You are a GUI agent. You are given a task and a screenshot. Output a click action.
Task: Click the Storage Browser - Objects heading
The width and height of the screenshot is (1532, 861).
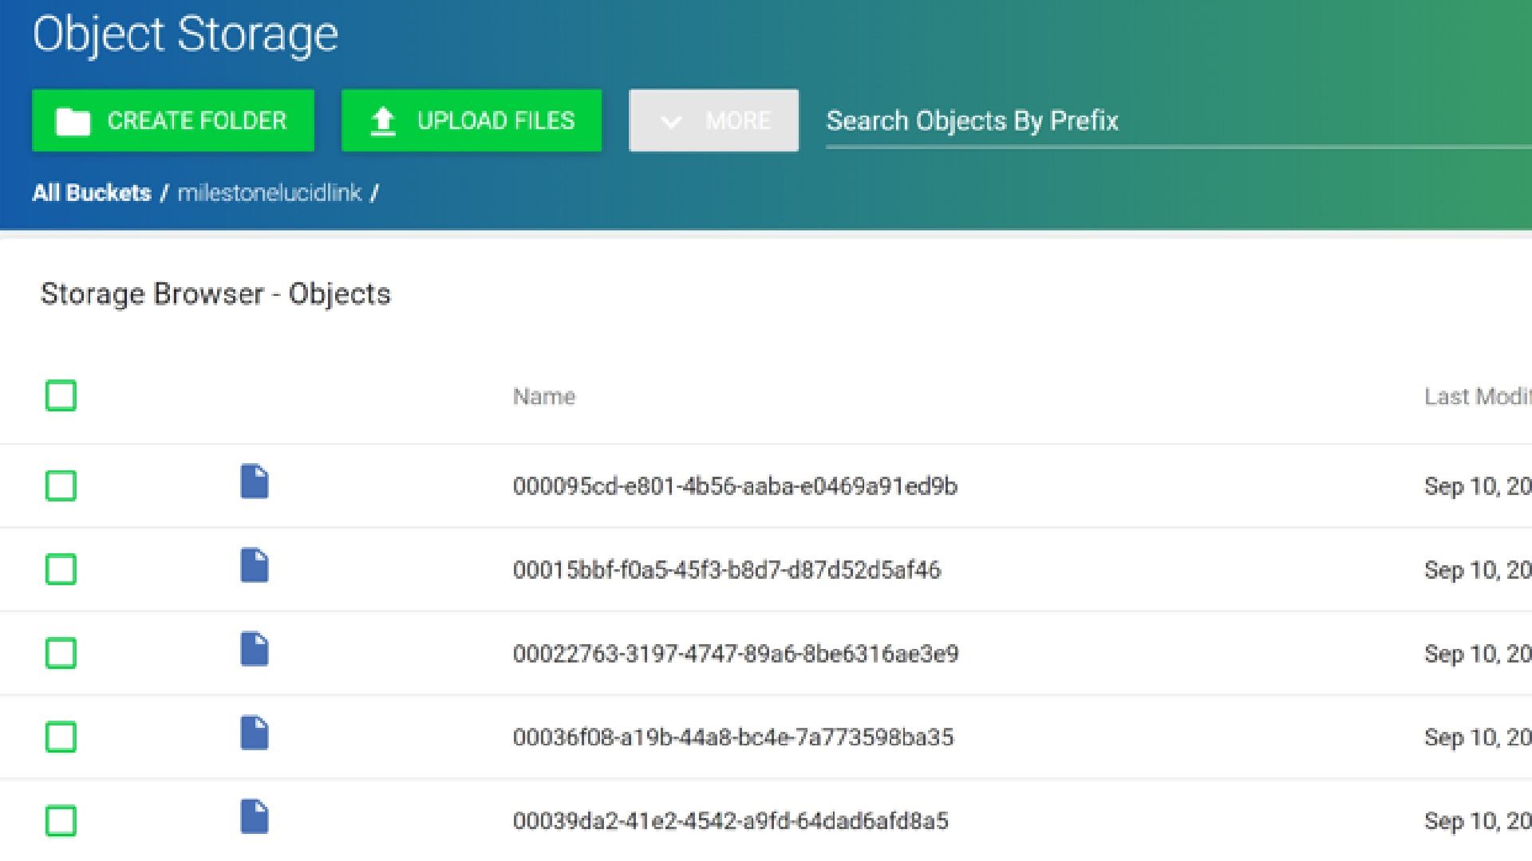coord(216,294)
